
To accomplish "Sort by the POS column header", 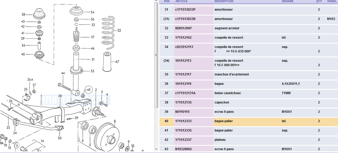I will point(167,1).
